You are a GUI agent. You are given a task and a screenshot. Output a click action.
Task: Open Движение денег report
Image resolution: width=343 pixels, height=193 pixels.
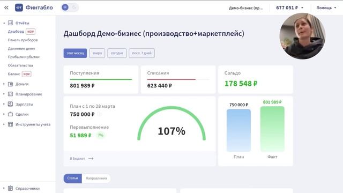click(21, 49)
